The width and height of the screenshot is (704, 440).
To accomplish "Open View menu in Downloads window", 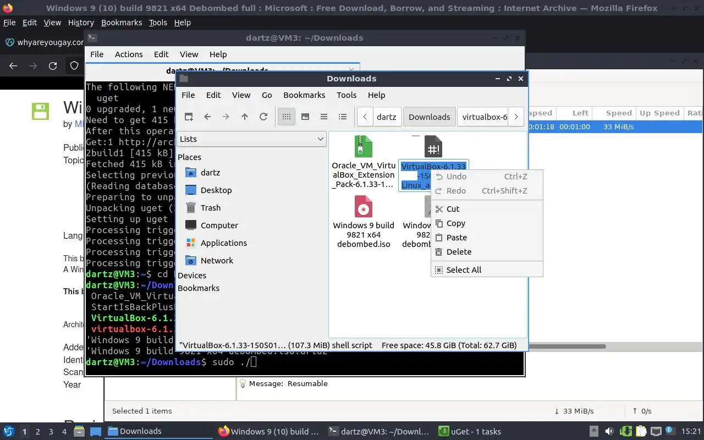I will pos(241,95).
